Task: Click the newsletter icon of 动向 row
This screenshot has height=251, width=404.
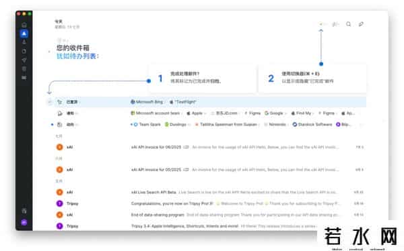Action: [59, 125]
